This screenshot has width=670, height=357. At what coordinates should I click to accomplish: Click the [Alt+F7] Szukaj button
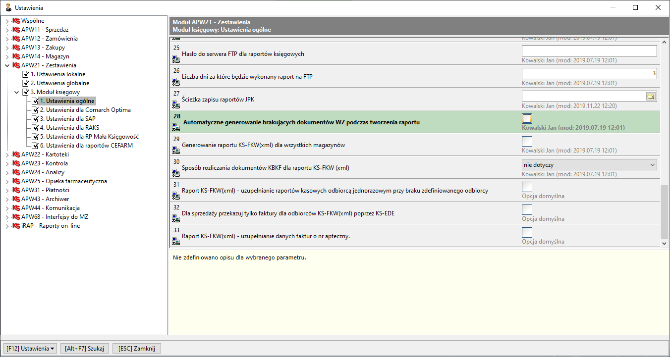click(x=85, y=349)
